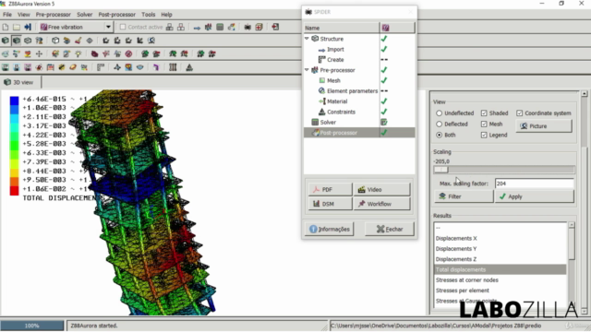Screen dimensions: 591x332
Task: Toggle the Contact active checkbox
Action: coord(123,27)
